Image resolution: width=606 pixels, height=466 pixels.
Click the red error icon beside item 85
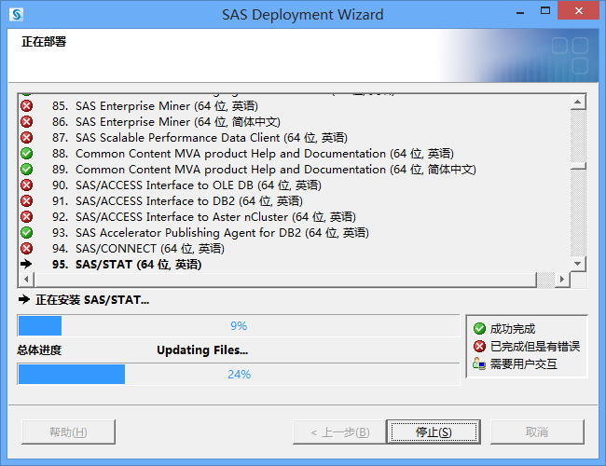point(27,106)
